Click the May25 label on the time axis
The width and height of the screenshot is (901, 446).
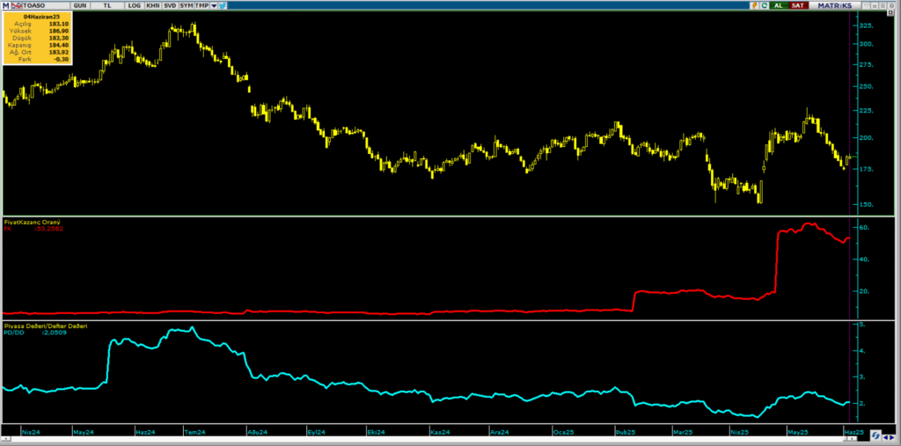click(797, 432)
